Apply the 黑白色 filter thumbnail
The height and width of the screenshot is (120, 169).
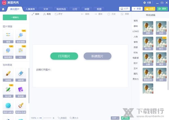coord(148,43)
